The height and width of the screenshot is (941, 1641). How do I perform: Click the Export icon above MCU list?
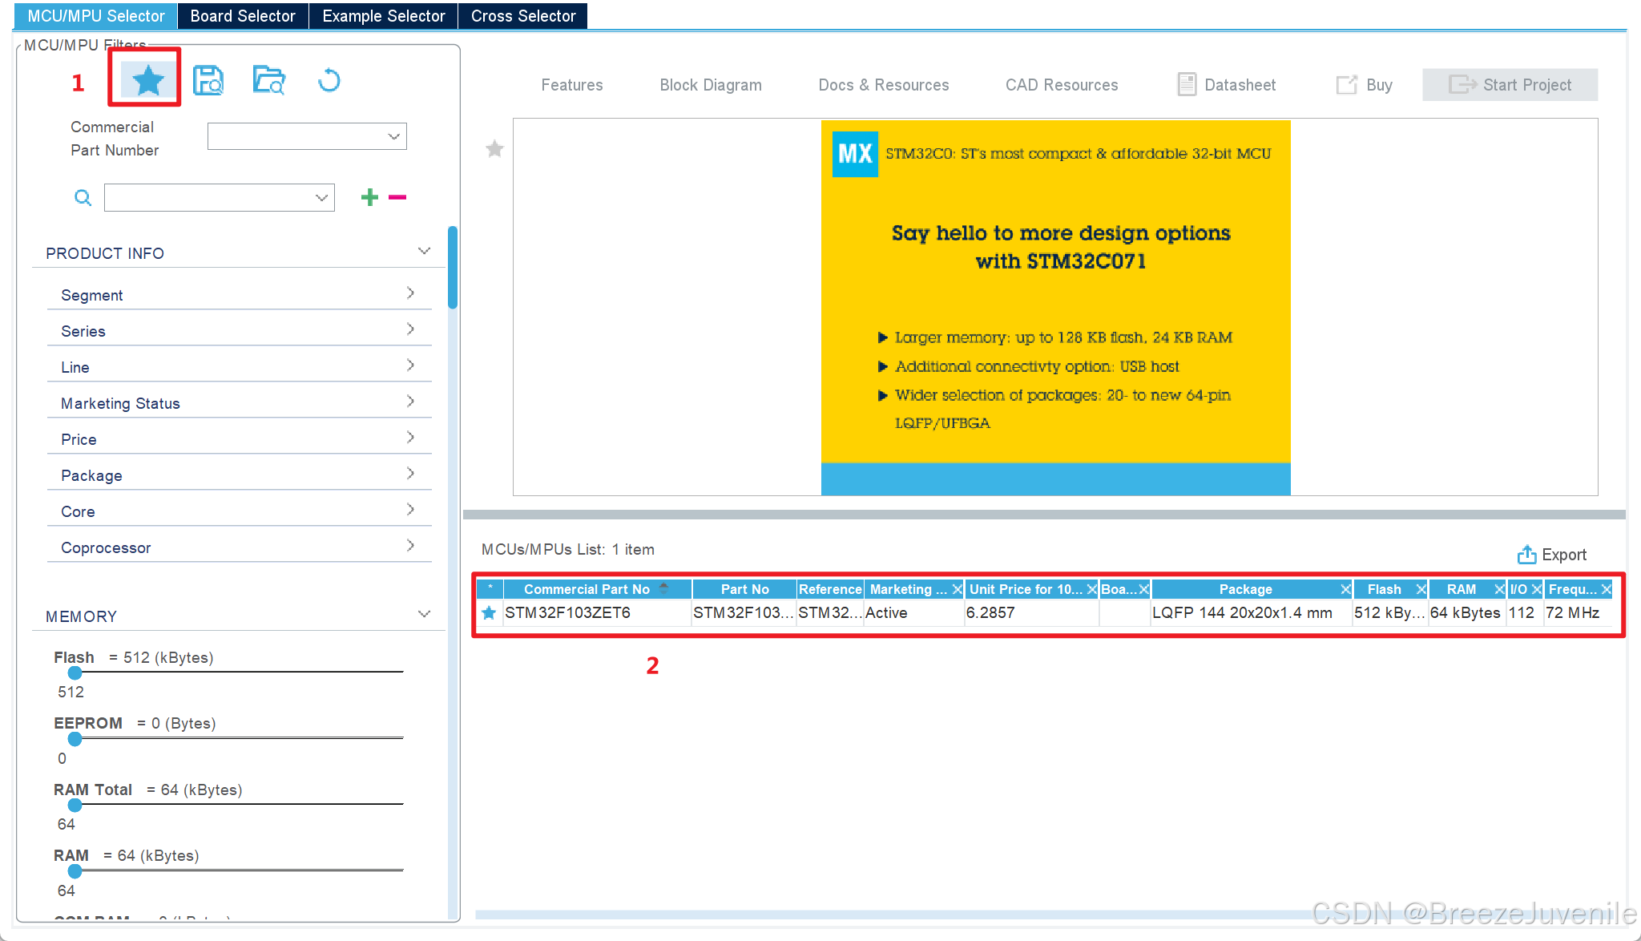point(1526,555)
